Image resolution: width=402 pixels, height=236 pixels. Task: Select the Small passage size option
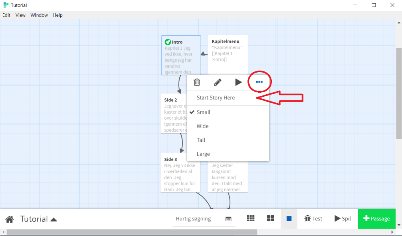(x=203, y=112)
